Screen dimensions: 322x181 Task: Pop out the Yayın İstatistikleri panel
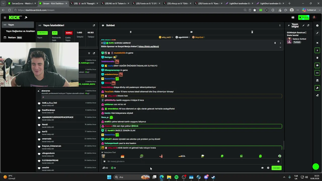(x=94, y=25)
